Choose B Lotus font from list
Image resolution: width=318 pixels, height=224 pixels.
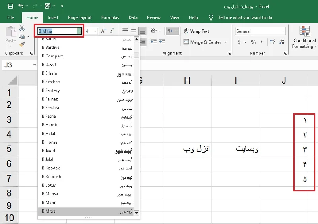coord(85,185)
